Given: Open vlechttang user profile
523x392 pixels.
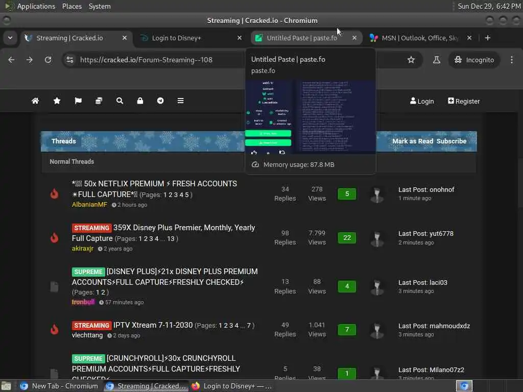Looking at the screenshot, I should (87, 335).
